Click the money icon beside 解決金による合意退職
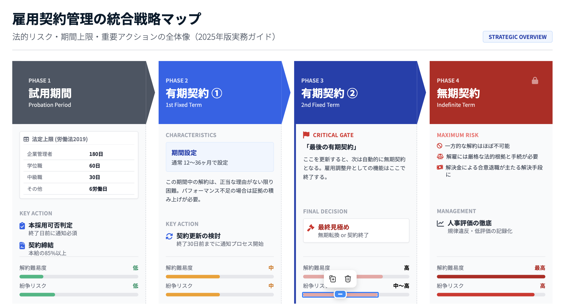The image size is (566, 308). [x=440, y=167]
